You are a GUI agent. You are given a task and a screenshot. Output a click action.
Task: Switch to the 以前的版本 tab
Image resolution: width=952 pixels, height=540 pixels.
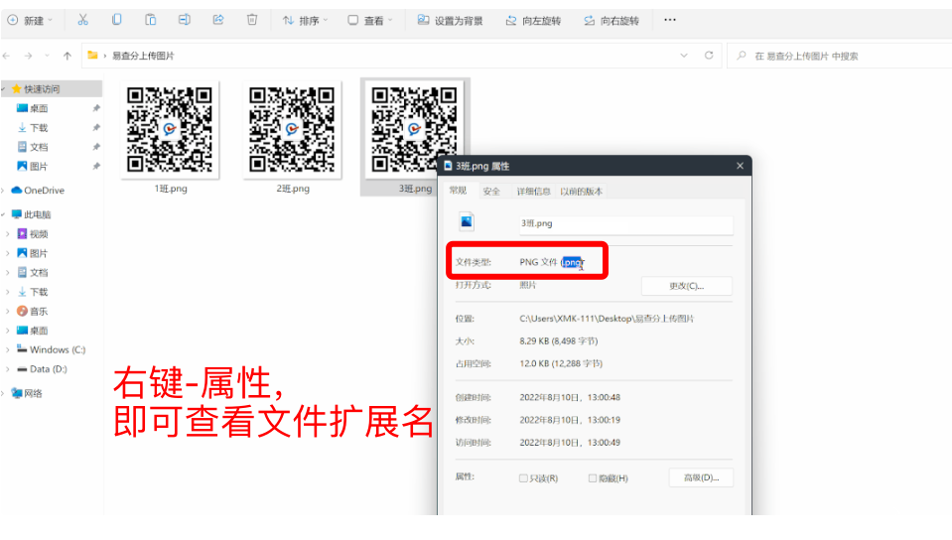click(x=581, y=192)
